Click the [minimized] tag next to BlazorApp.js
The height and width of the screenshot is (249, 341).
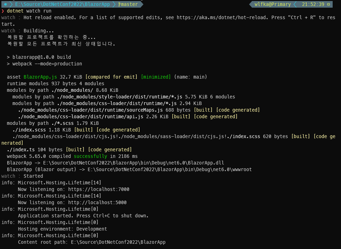tap(156, 77)
